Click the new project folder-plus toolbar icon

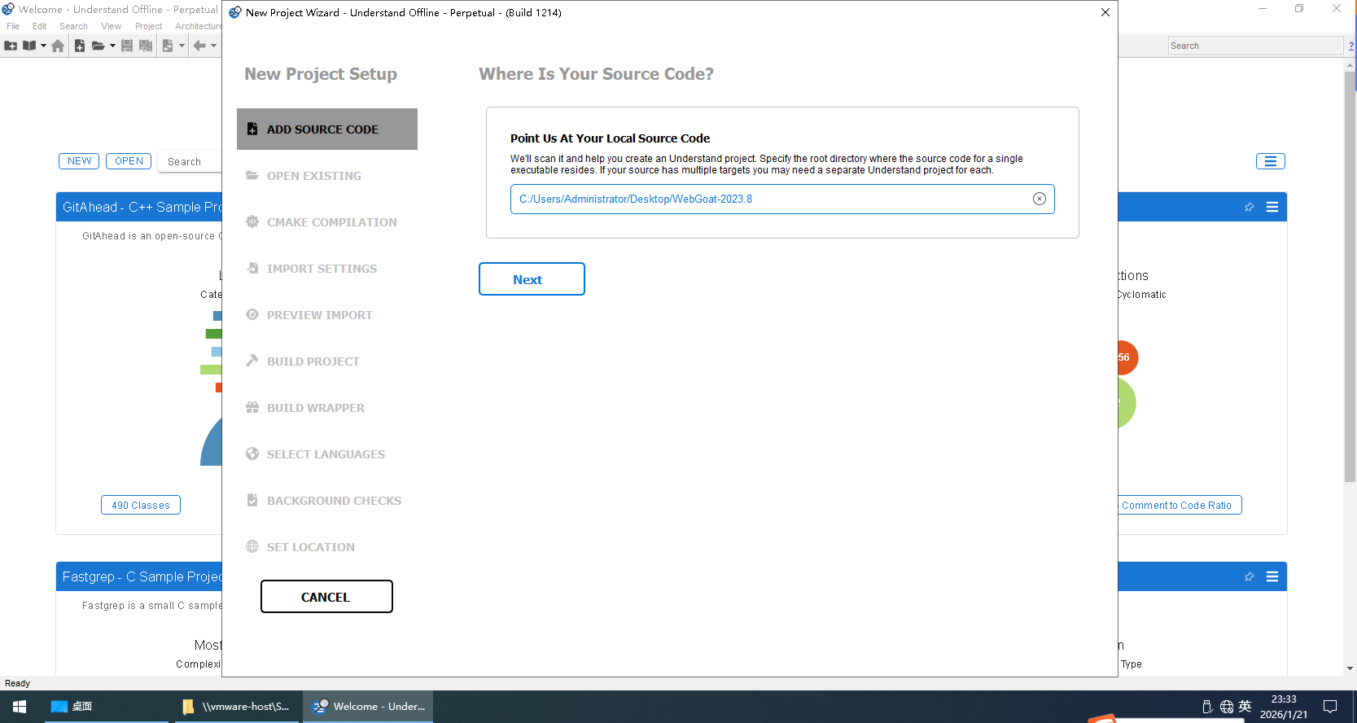coord(11,46)
